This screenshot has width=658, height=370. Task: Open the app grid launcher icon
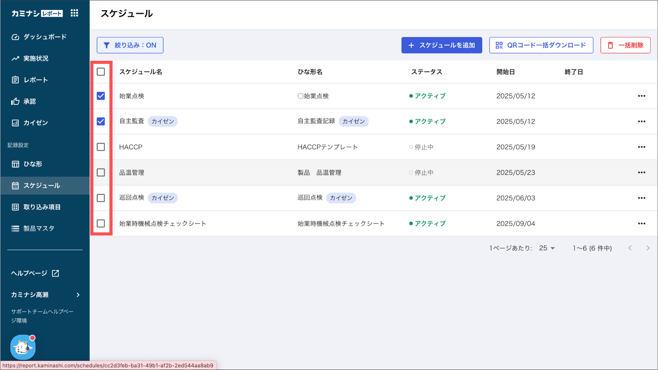coord(75,13)
